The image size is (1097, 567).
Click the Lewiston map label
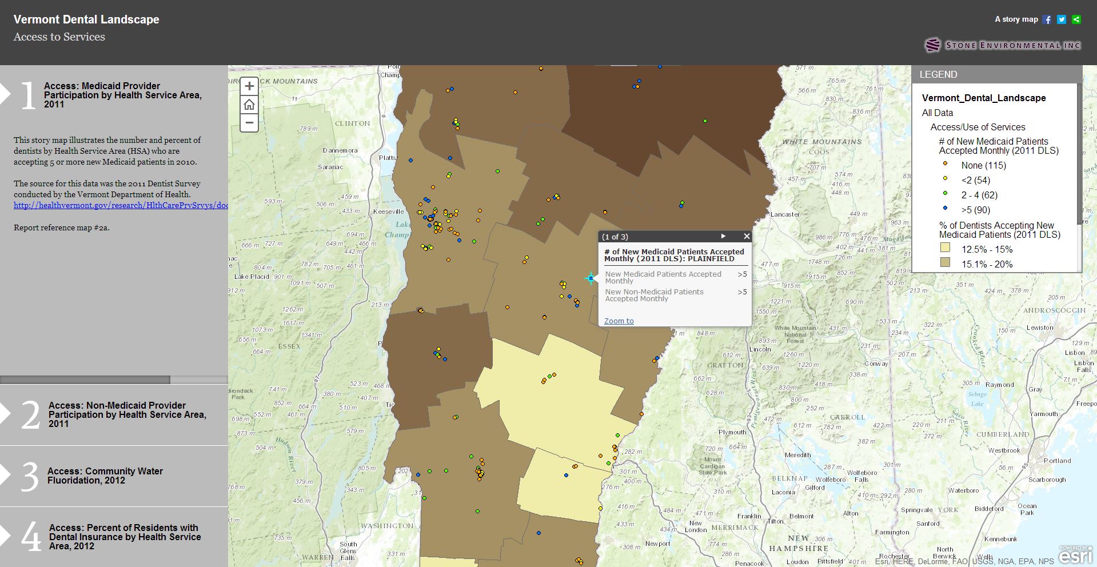point(1040,328)
